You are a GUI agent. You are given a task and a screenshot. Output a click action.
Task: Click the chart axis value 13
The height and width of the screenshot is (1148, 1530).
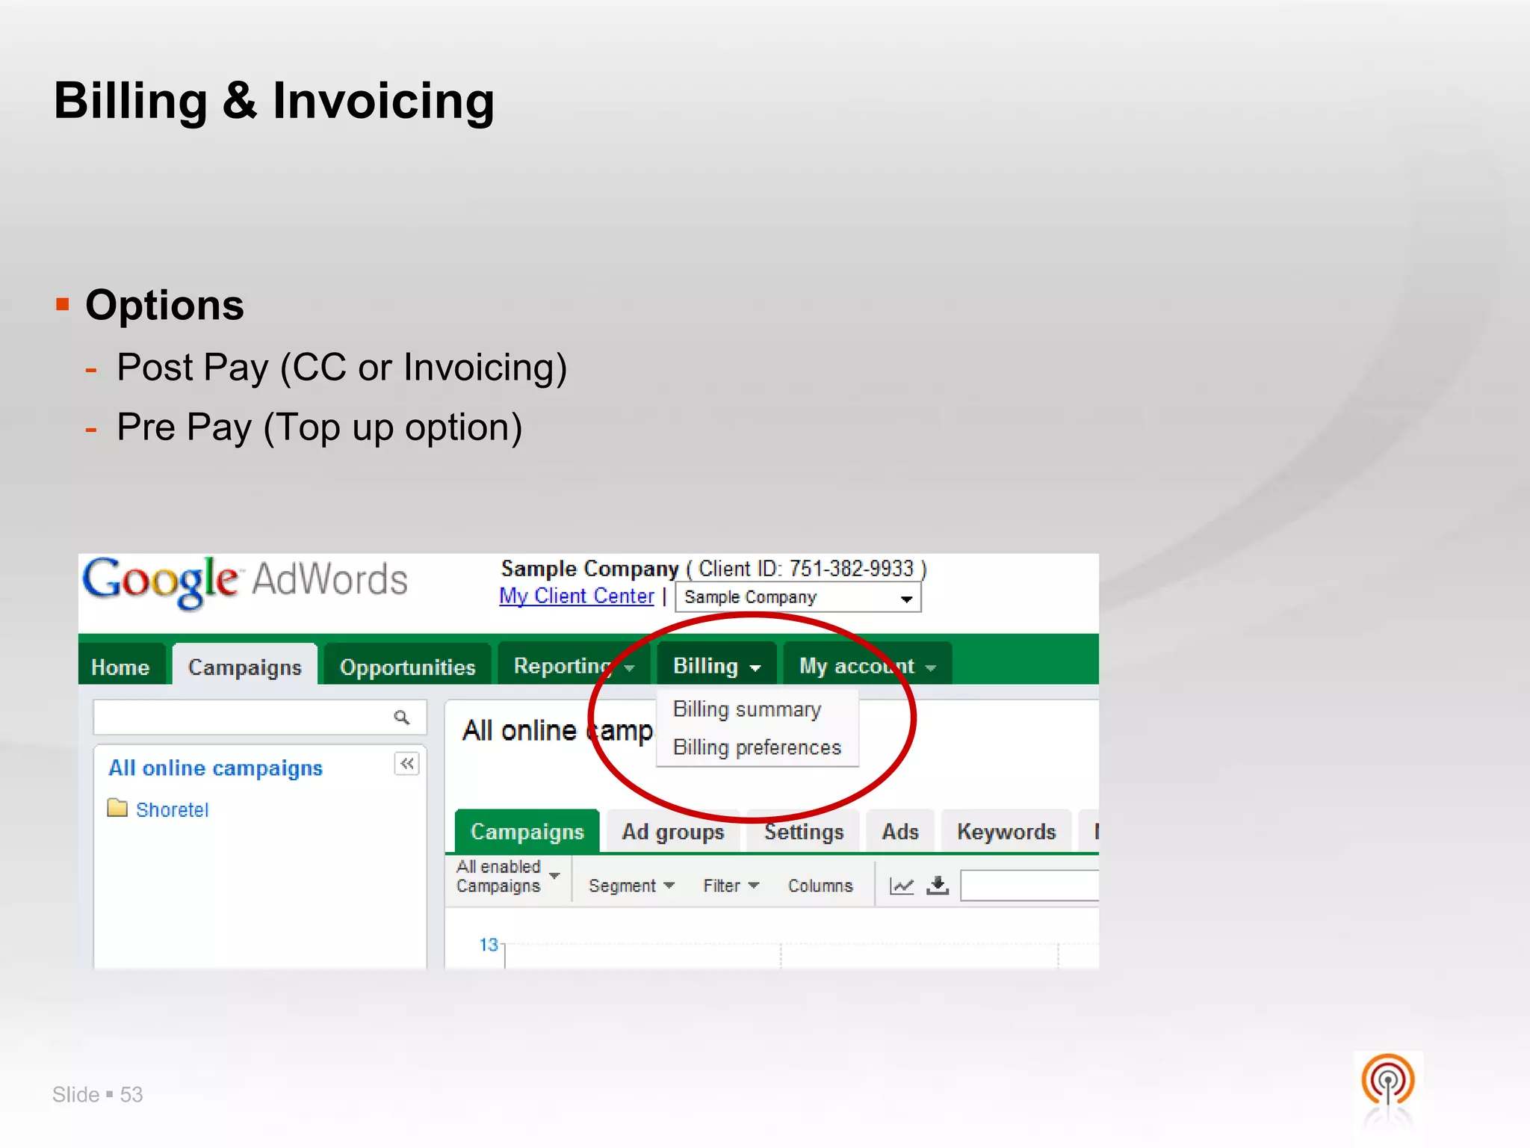[x=489, y=945]
